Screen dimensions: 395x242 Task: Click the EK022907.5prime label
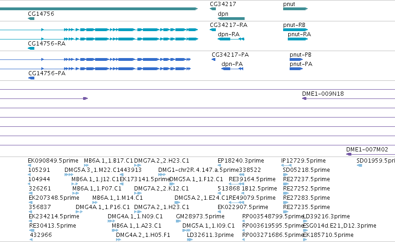click(243, 207)
